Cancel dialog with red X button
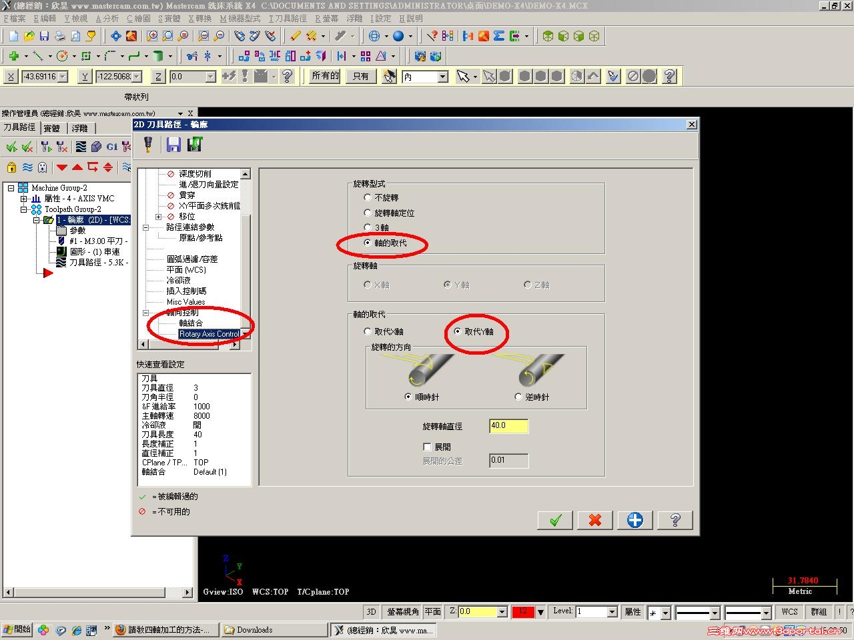The width and height of the screenshot is (854, 640). point(595,520)
